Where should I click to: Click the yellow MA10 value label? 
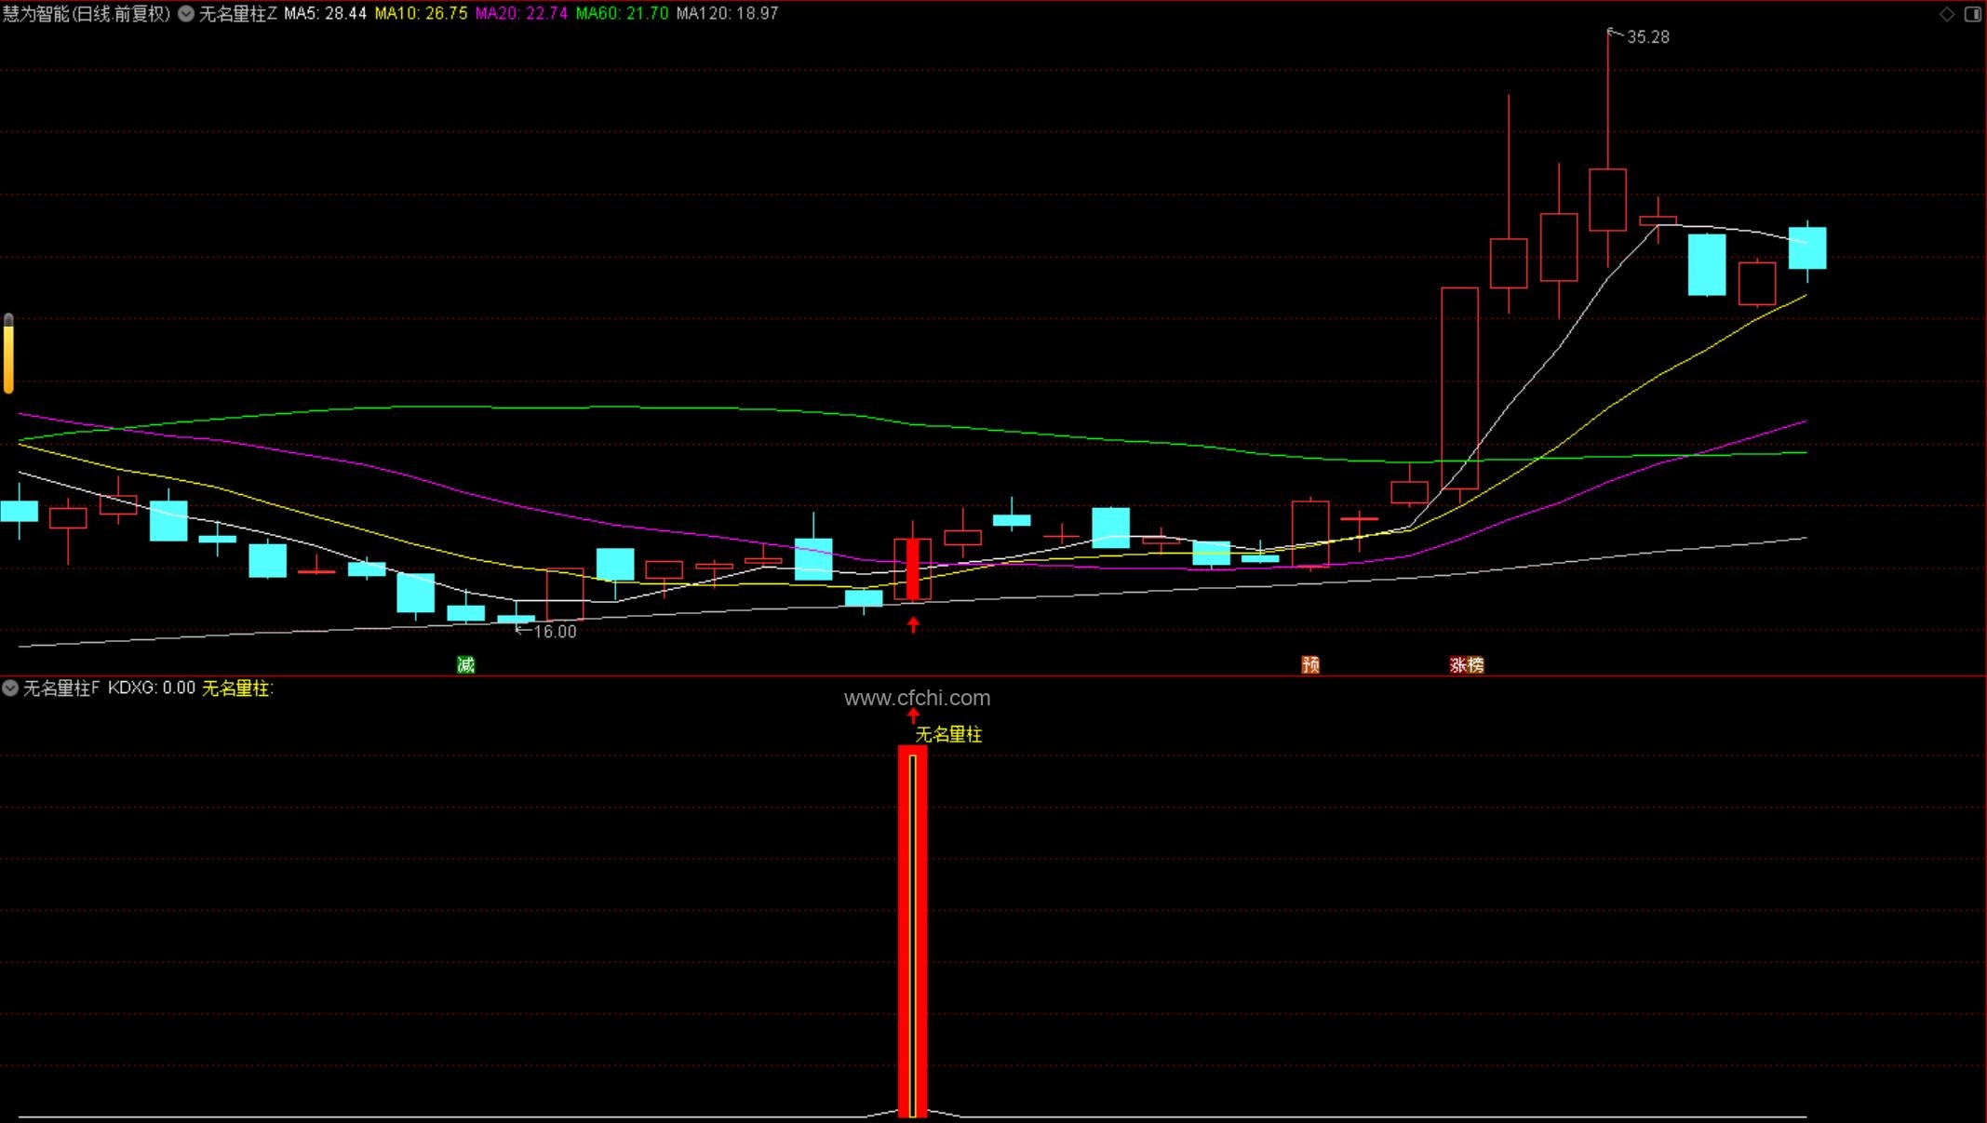tap(421, 14)
